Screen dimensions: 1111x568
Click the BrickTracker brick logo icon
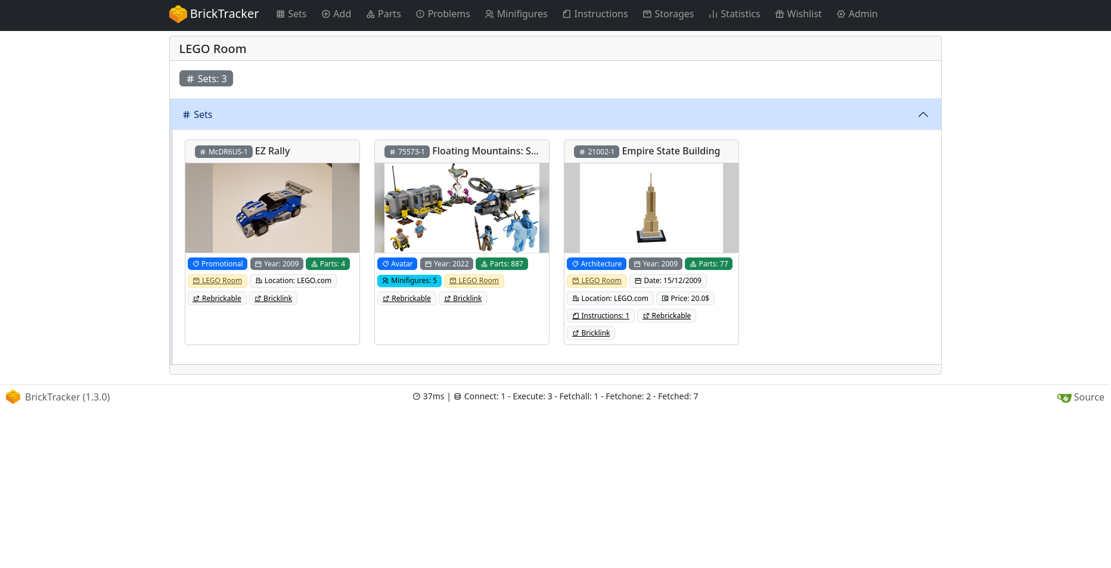(178, 14)
